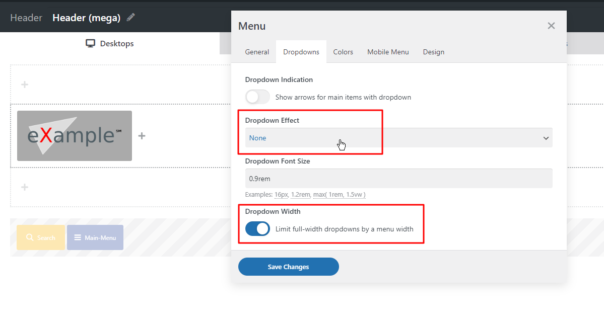The width and height of the screenshot is (604, 328).
Task: Click the Header breadcrumb link
Action: (26, 18)
